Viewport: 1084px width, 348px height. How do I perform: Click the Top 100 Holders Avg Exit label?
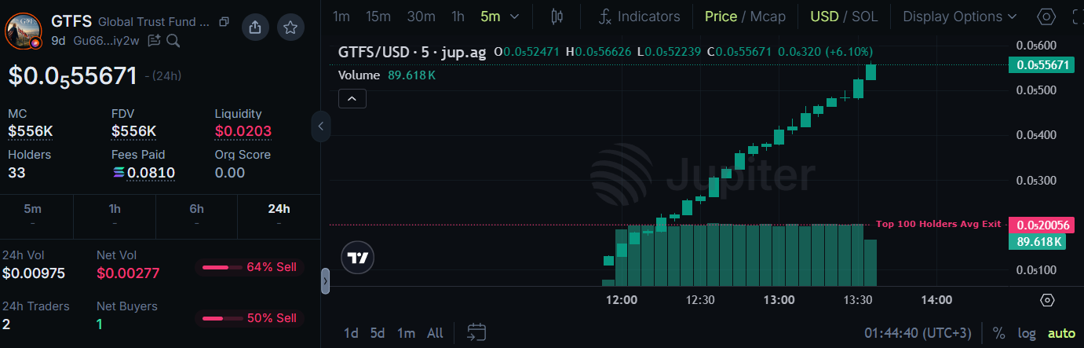(938, 224)
